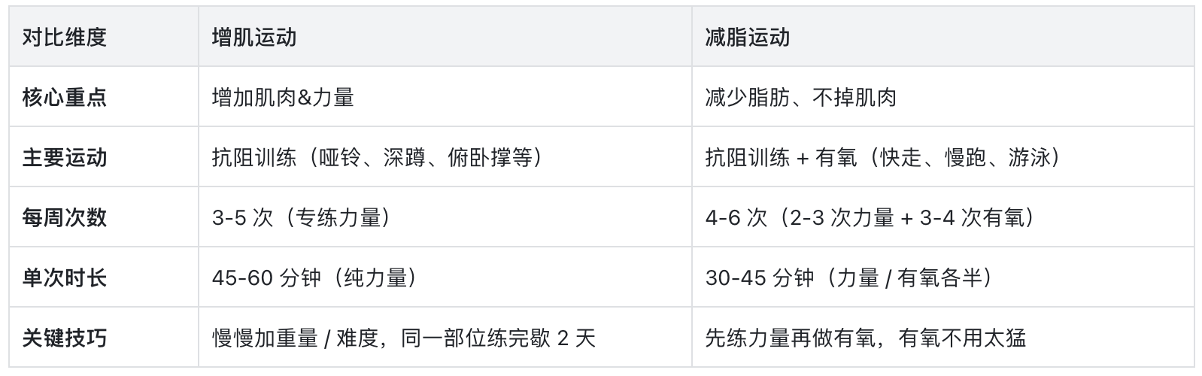Click the 对比维度 header cell
Screen dimensions: 1202x376
[x=65, y=37]
